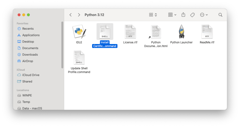Click the Python 3.12 window title

pyautogui.click(x=94, y=15)
